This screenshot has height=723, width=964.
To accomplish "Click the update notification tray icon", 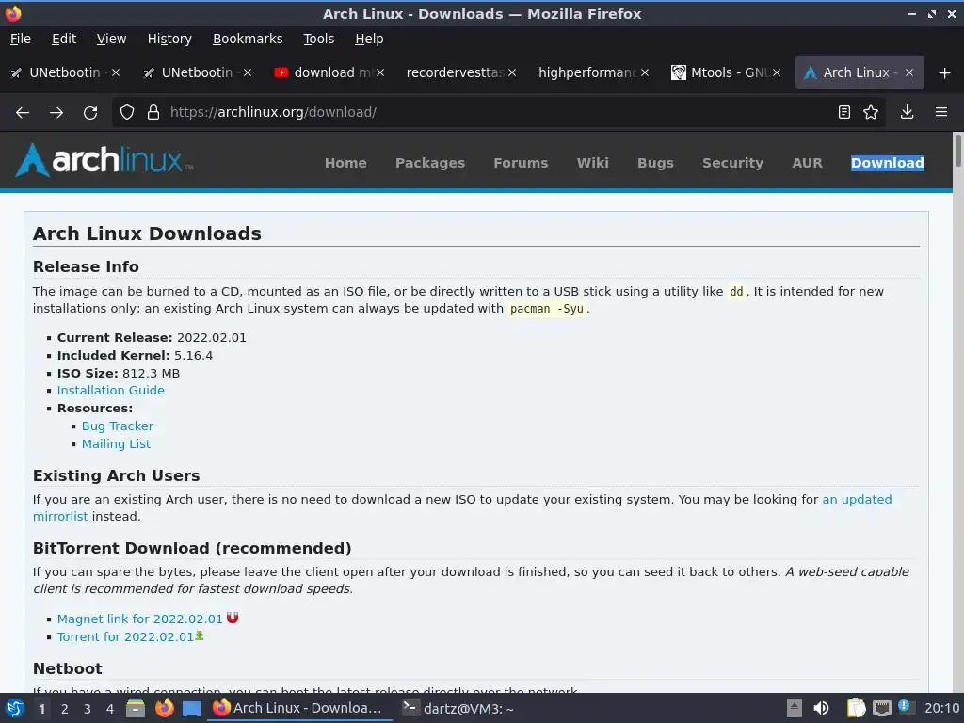I will pos(906,707).
